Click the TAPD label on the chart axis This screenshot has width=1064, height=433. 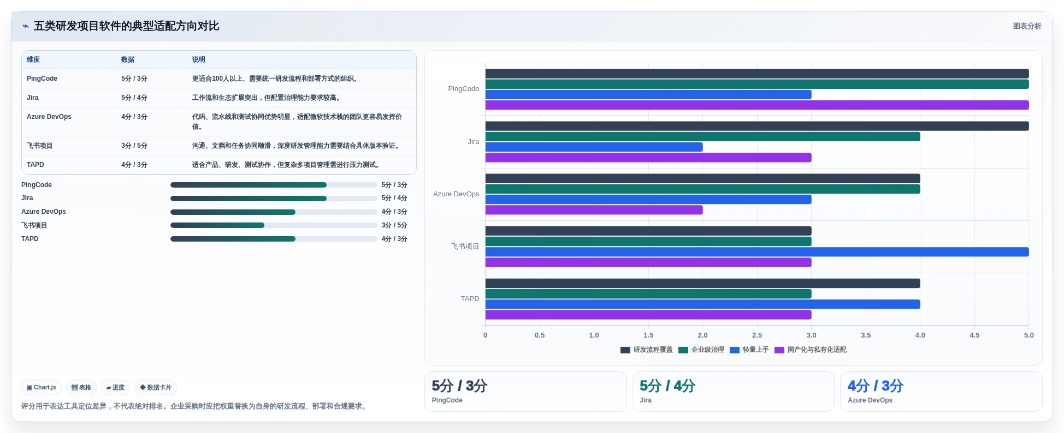point(470,299)
